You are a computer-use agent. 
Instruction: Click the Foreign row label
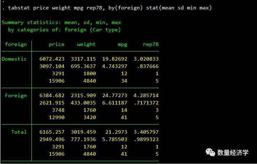point(16,96)
